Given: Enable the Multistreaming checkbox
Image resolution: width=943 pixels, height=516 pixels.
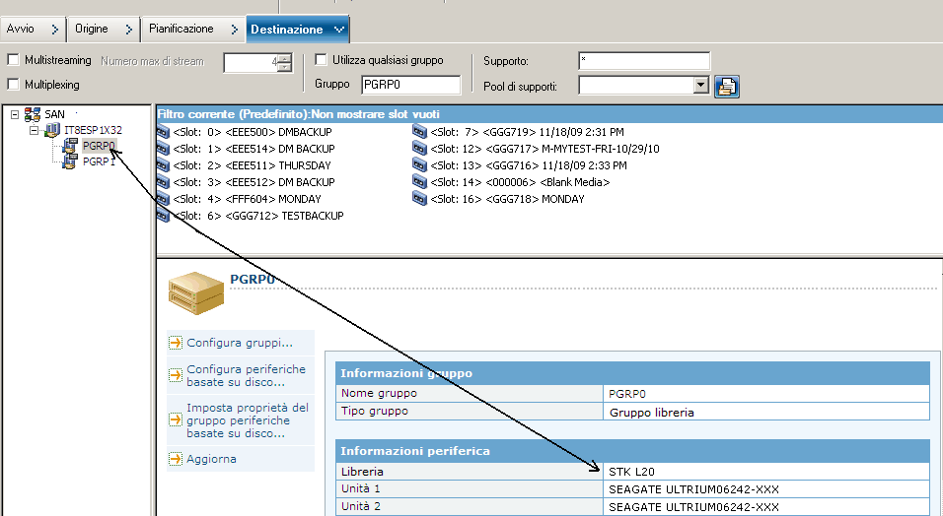Looking at the screenshot, I should click(13, 59).
